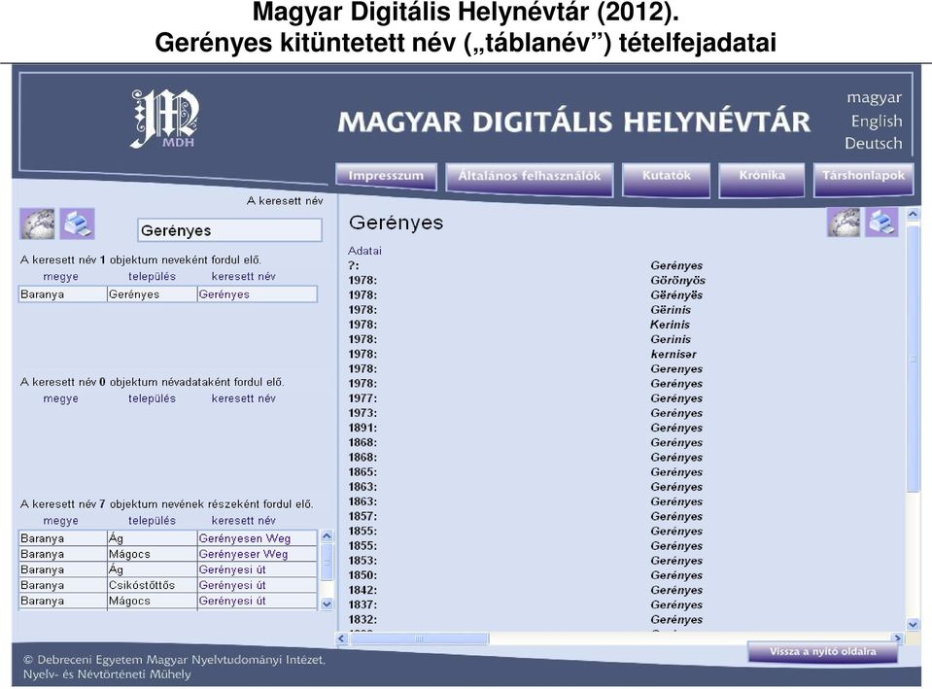Open Általános felhasználók menu
The image size is (932, 689).
tap(530, 179)
